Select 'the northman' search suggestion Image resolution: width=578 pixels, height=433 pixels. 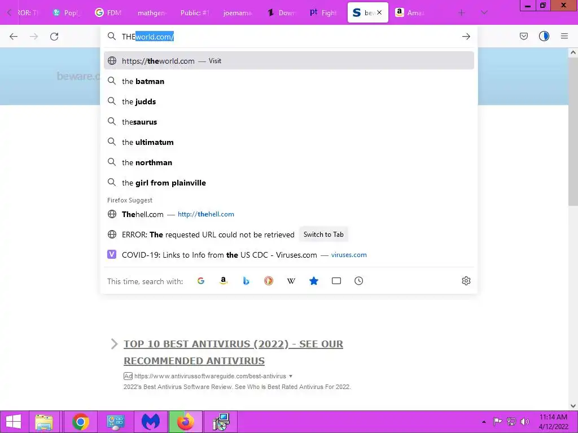289,162
